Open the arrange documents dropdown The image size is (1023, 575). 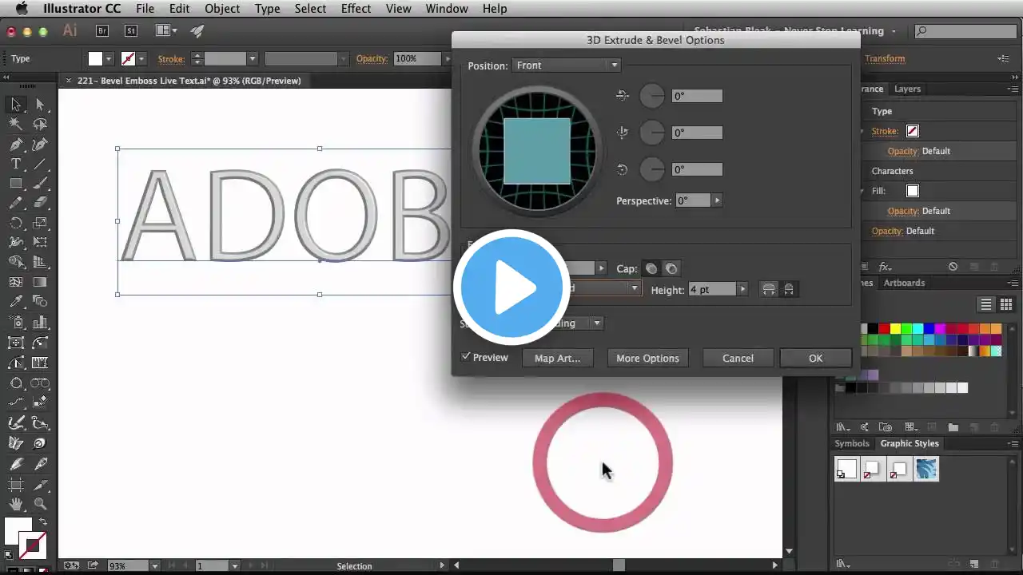pyautogui.click(x=166, y=31)
